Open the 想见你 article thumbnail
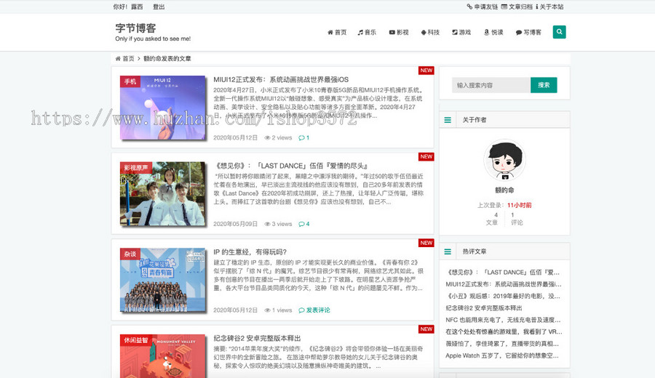Viewport: 655px width, 378px height. point(162,194)
